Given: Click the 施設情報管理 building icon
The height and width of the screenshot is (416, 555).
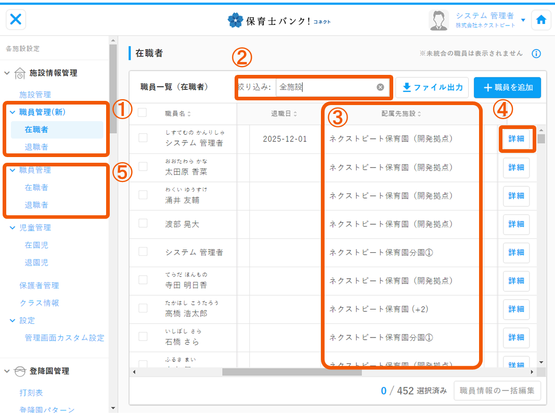Looking at the screenshot, I should pyautogui.click(x=20, y=73).
